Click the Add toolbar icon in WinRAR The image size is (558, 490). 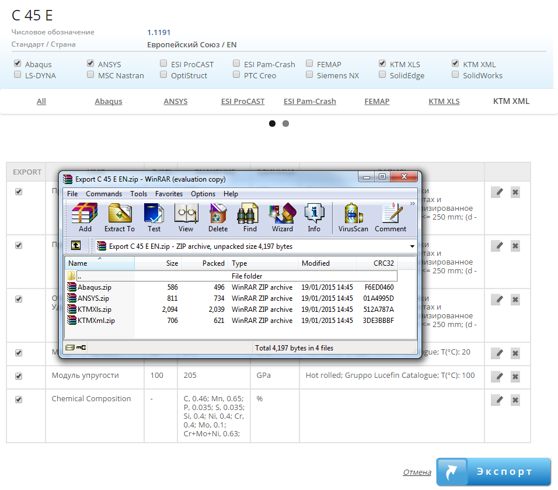(85, 217)
